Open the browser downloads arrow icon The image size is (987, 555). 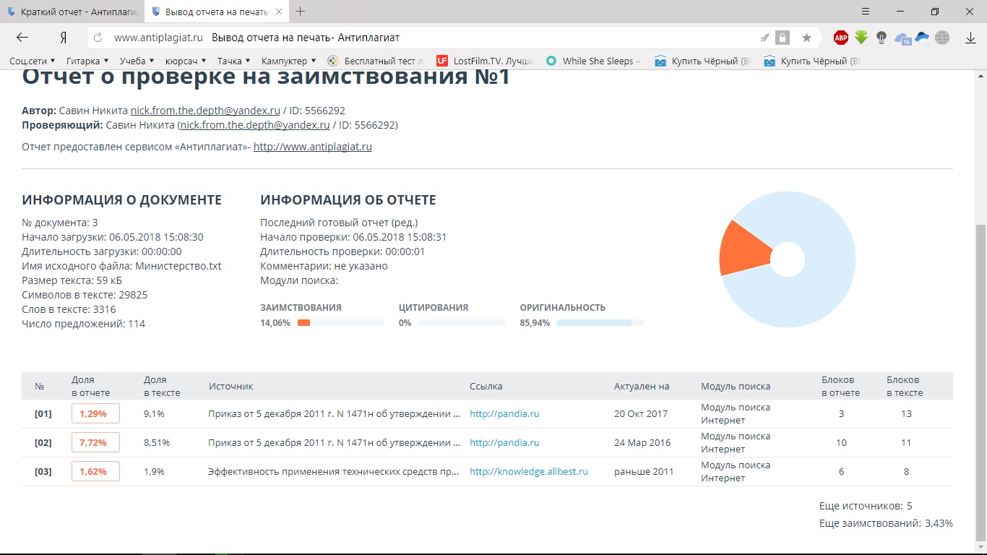970,38
